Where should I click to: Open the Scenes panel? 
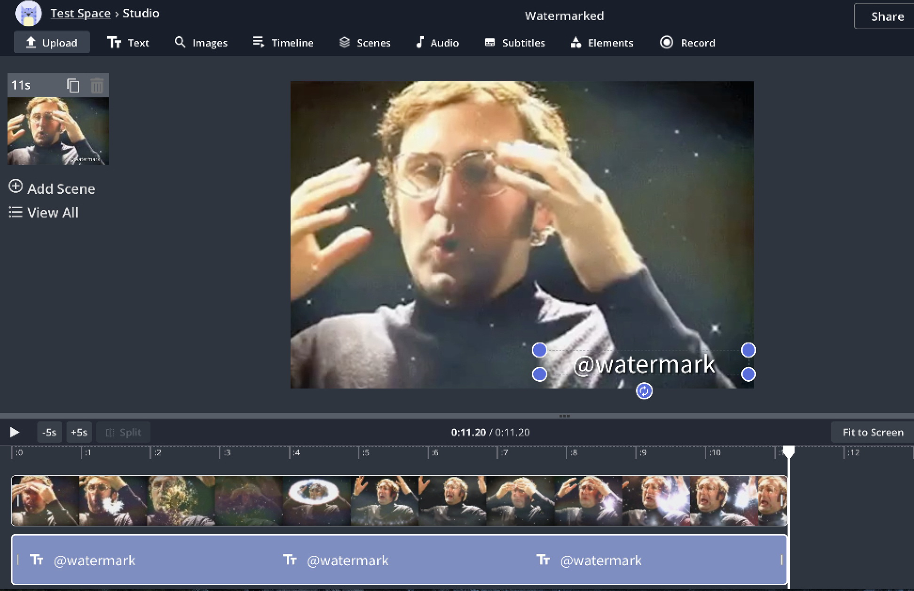(365, 43)
